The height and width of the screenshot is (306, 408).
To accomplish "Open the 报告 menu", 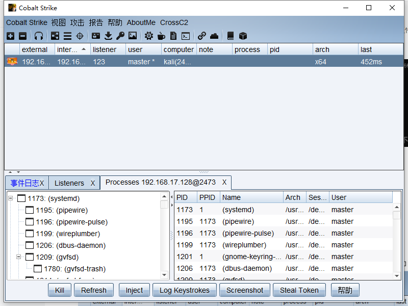I will coord(96,22).
